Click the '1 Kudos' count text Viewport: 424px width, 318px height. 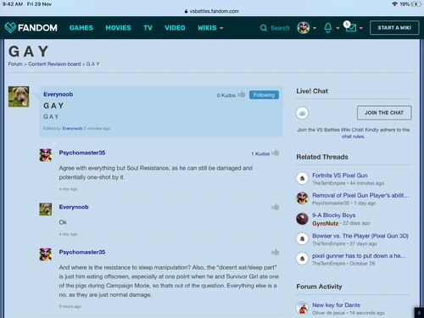260,153
